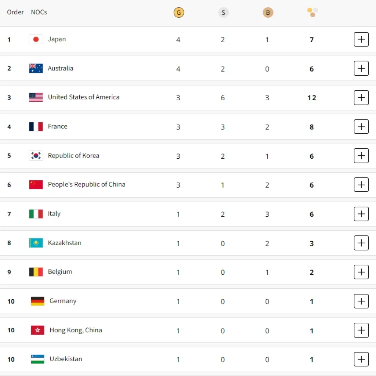Click the total medals header icon
376x376 pixels.
[312, 12]
